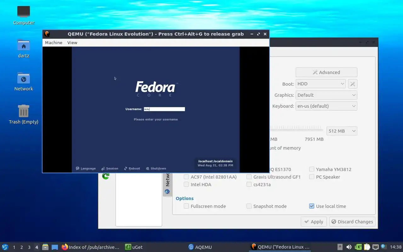Click Reboot on the Fedora login screen
This screenshot has height=252, width=403.
[132, 169]
